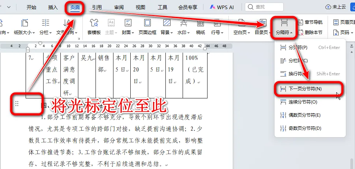Click the 100%（已完成） table cell
355x169 pixels.
pyautogui.click(x=195, y=75)
